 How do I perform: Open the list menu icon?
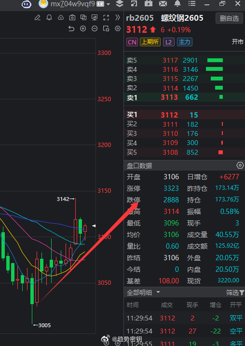[192, 3]
